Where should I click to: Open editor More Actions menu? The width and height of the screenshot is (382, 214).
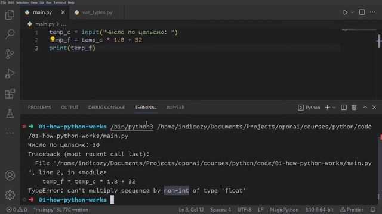click(372, 12)
